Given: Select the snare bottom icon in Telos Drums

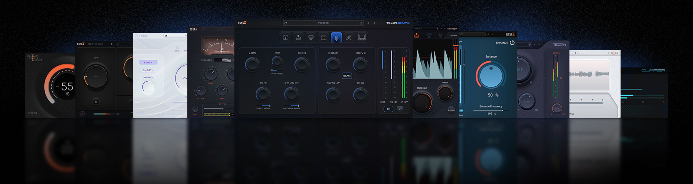Looking at the screenshot, I should pos(311,38).
